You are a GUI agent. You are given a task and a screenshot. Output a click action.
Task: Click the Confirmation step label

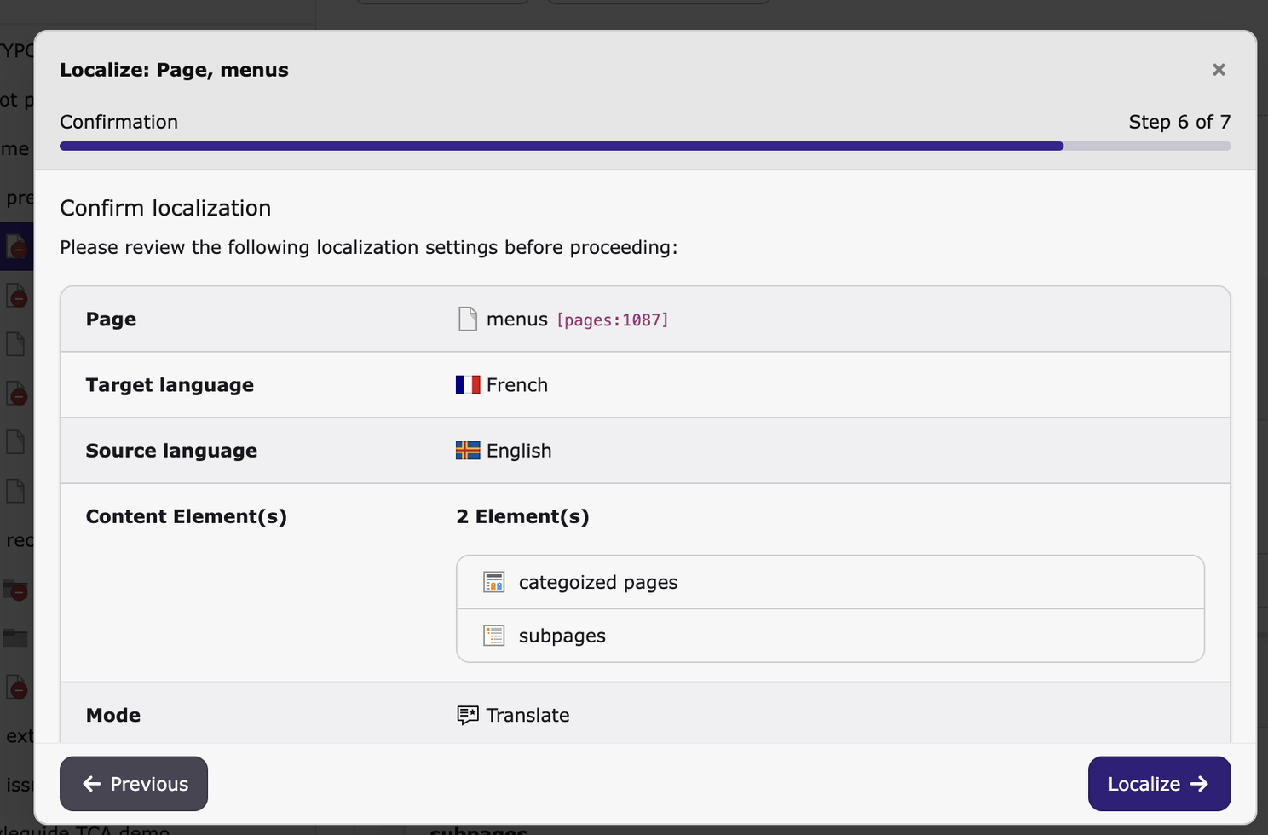pyautogui.click(x=118, y=122)
